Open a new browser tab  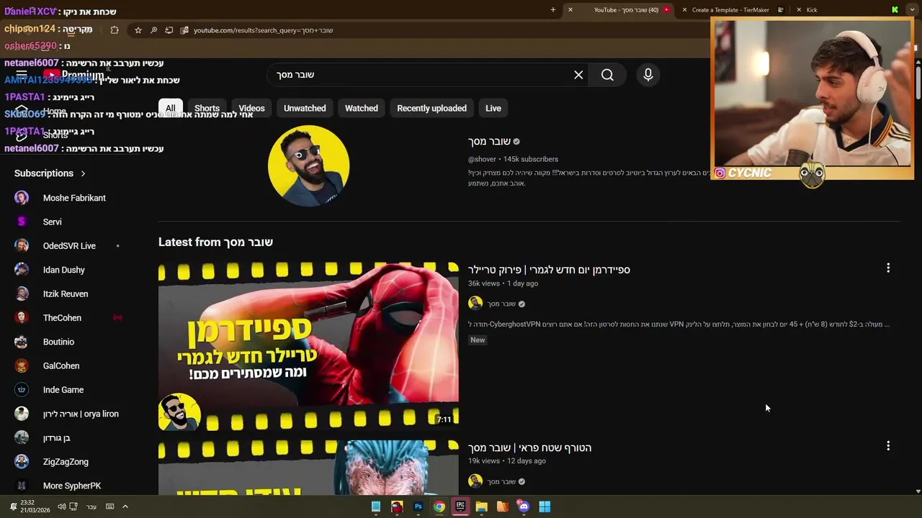tap(553, 10)
